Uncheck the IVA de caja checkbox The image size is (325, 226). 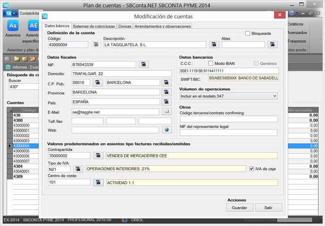click(x=252, y=169)
